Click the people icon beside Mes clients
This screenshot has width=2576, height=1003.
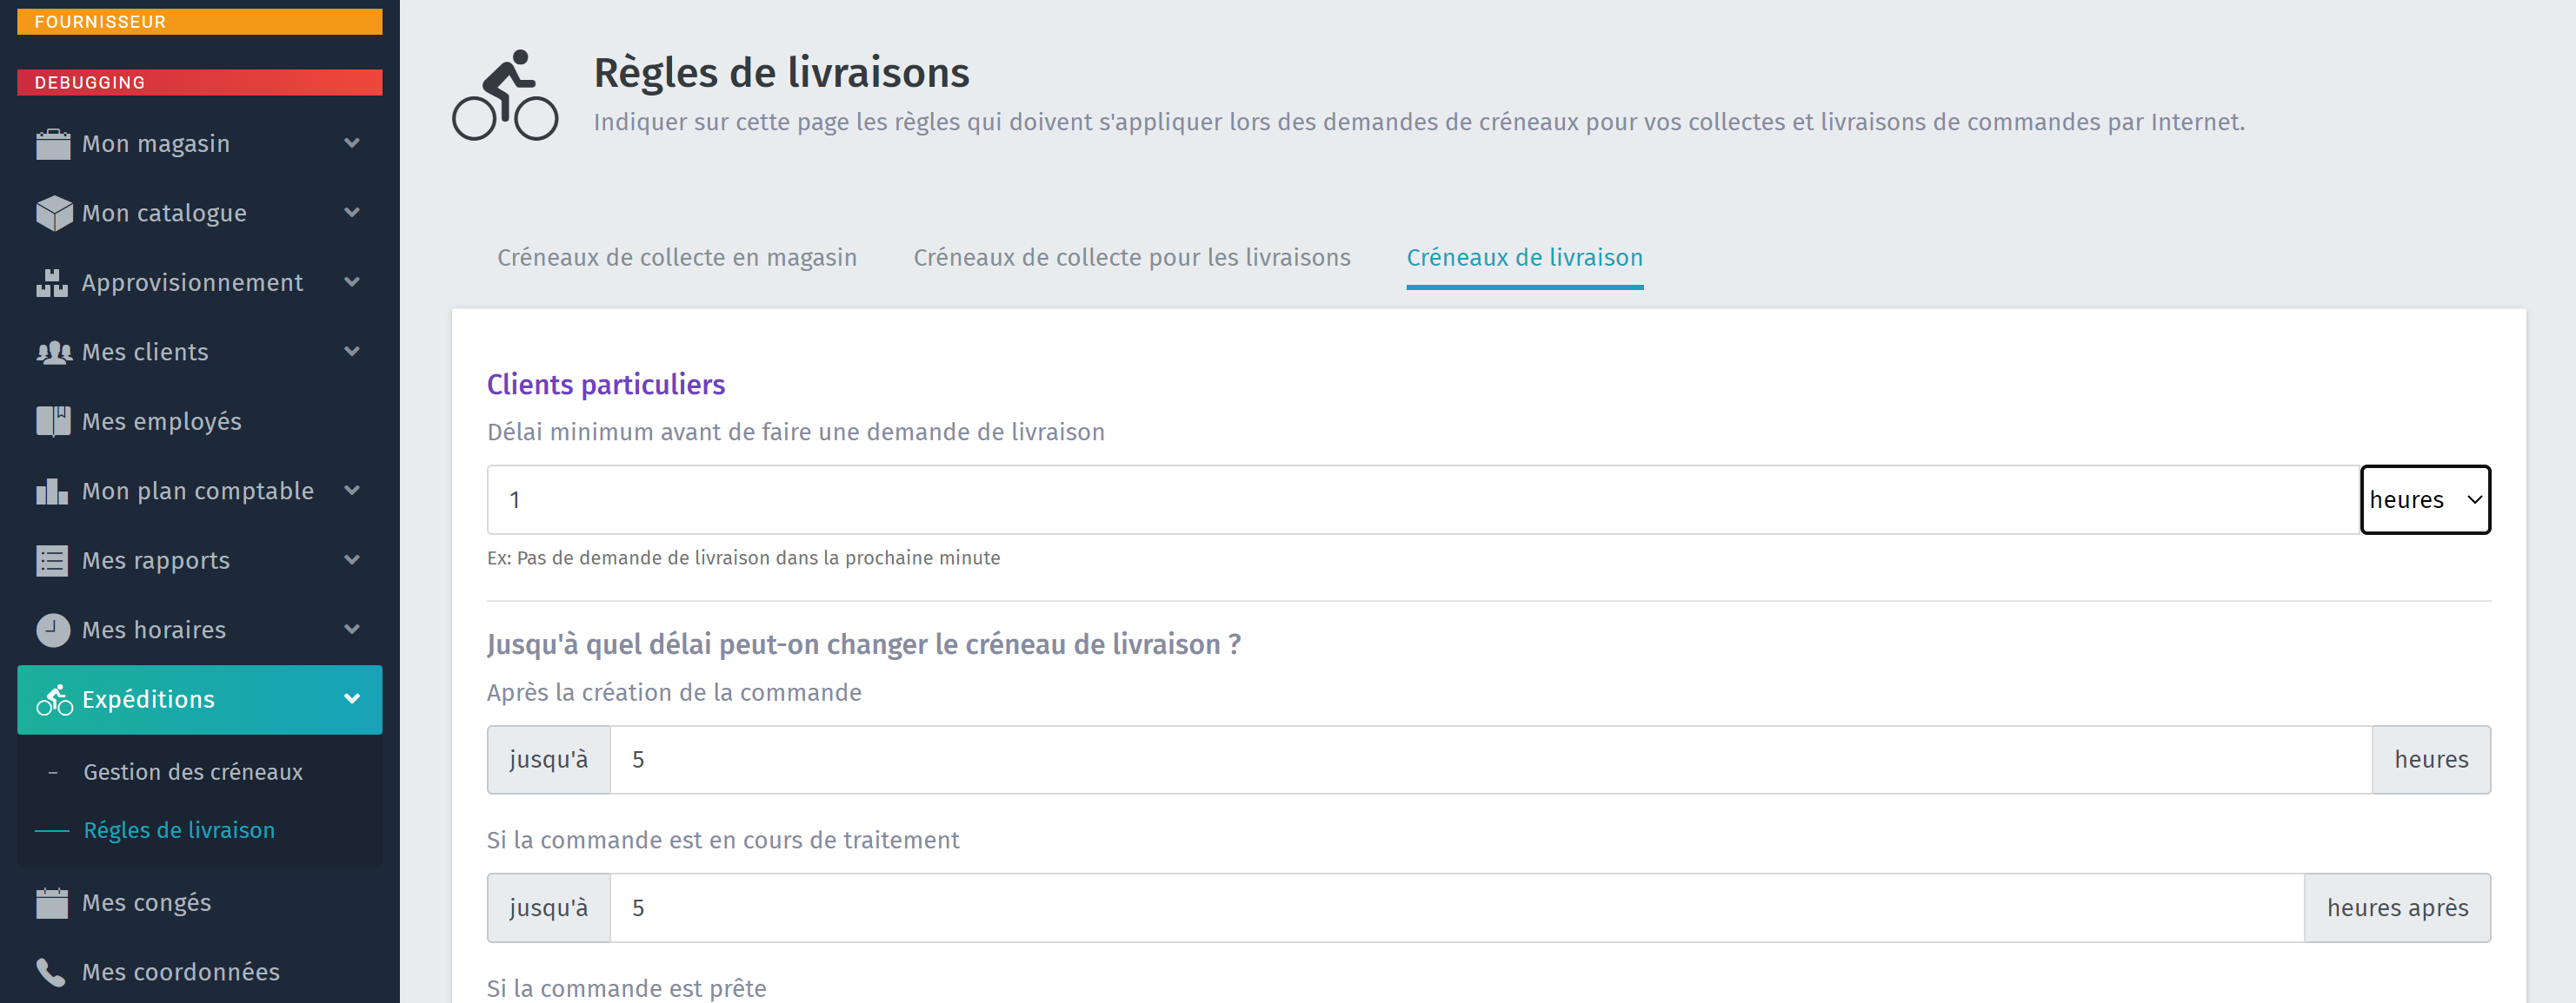[53, 352]
